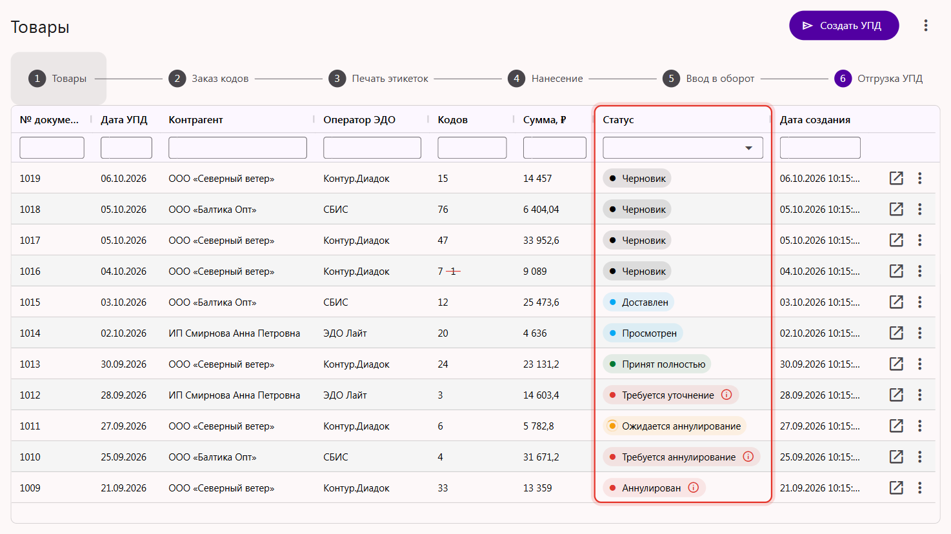The width and height of the screenshot is (951, 534).
Task: Select ЭДО Лайт in row 1012
Action: [345, 395]
